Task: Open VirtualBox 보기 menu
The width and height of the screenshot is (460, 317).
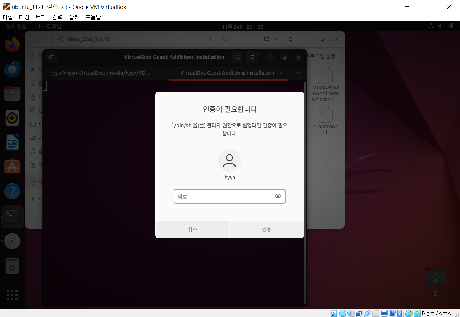Action: 41,17
